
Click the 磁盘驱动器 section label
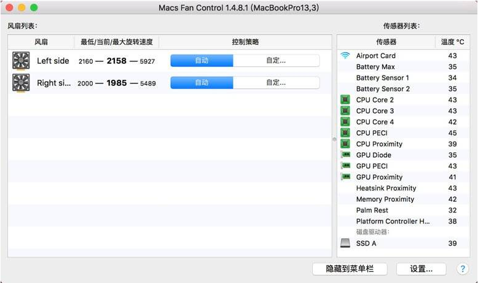point(372,232)
